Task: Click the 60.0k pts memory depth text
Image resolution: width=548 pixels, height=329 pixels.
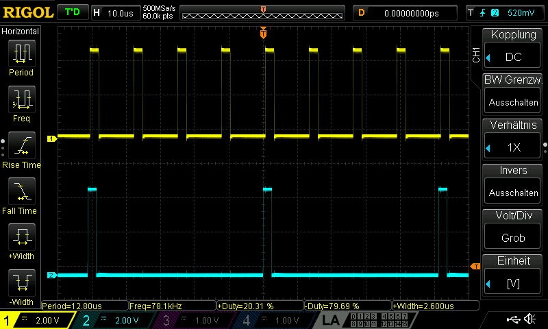Action: [x=158, y=16]
